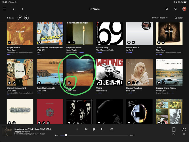
Task: Open the volume control at 62
Action: [x=184, y=131]
